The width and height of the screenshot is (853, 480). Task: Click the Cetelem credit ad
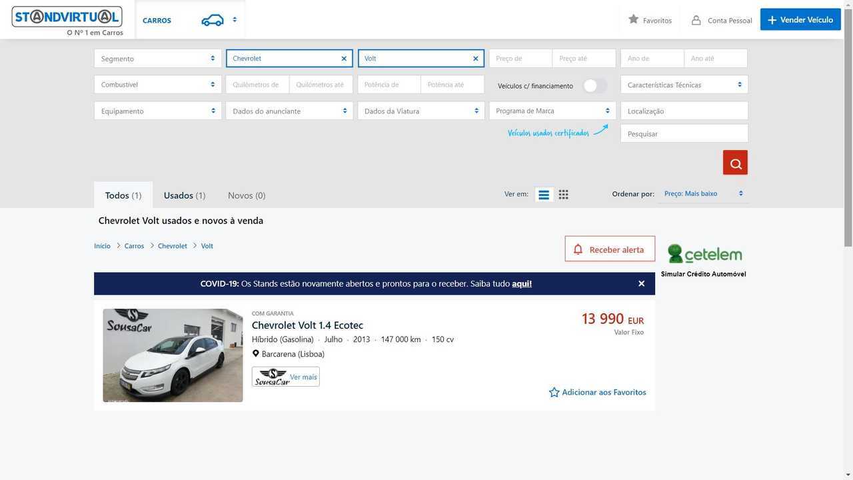[704, 259]
